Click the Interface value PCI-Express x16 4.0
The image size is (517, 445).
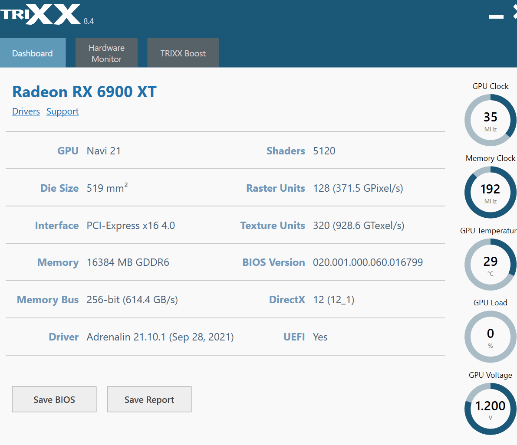(131, 226)
